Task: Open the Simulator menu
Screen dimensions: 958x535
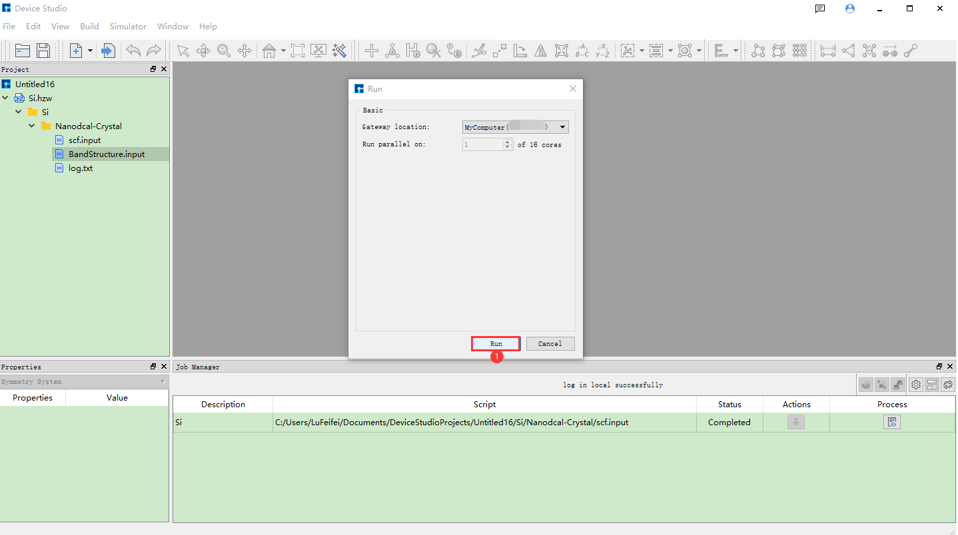Action: point(128,27)
